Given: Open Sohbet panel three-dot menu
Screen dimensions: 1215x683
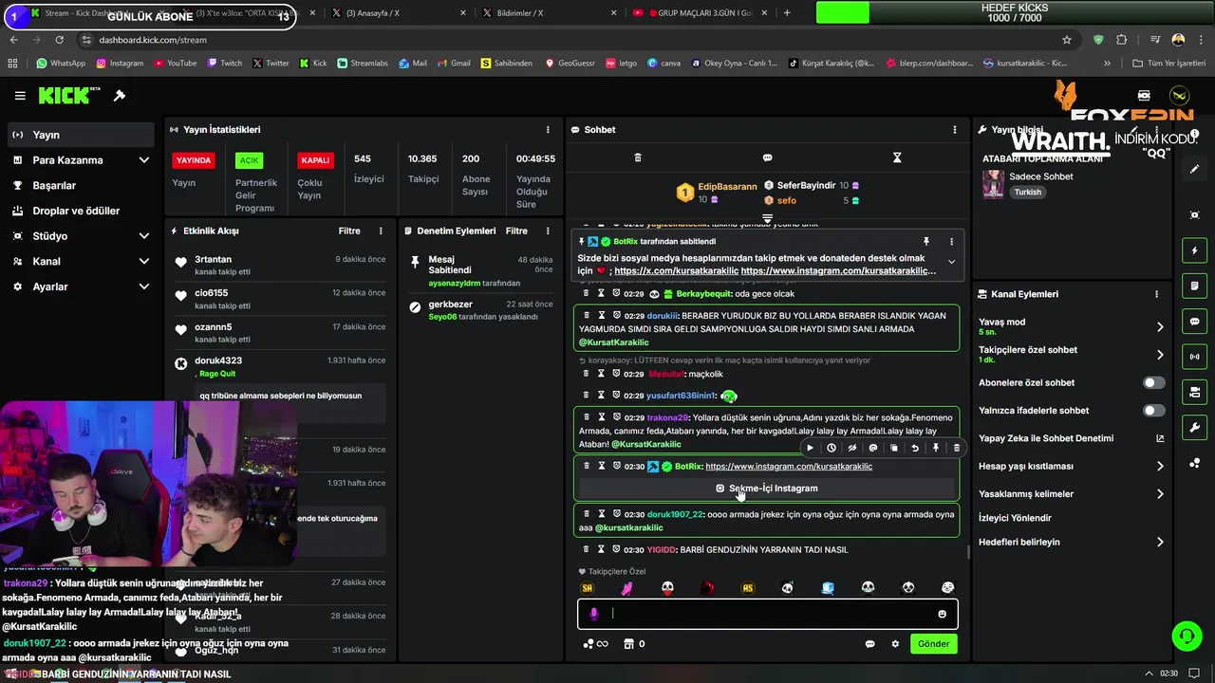Looking at the screenshot, I should (955, 130).
